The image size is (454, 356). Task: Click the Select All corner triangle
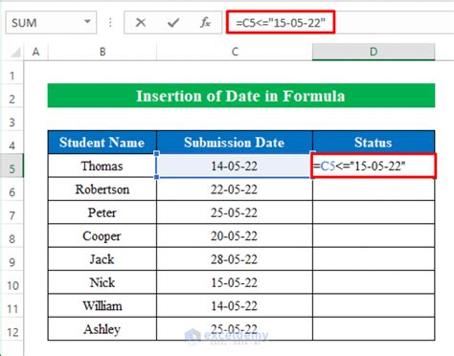(15, 52)
